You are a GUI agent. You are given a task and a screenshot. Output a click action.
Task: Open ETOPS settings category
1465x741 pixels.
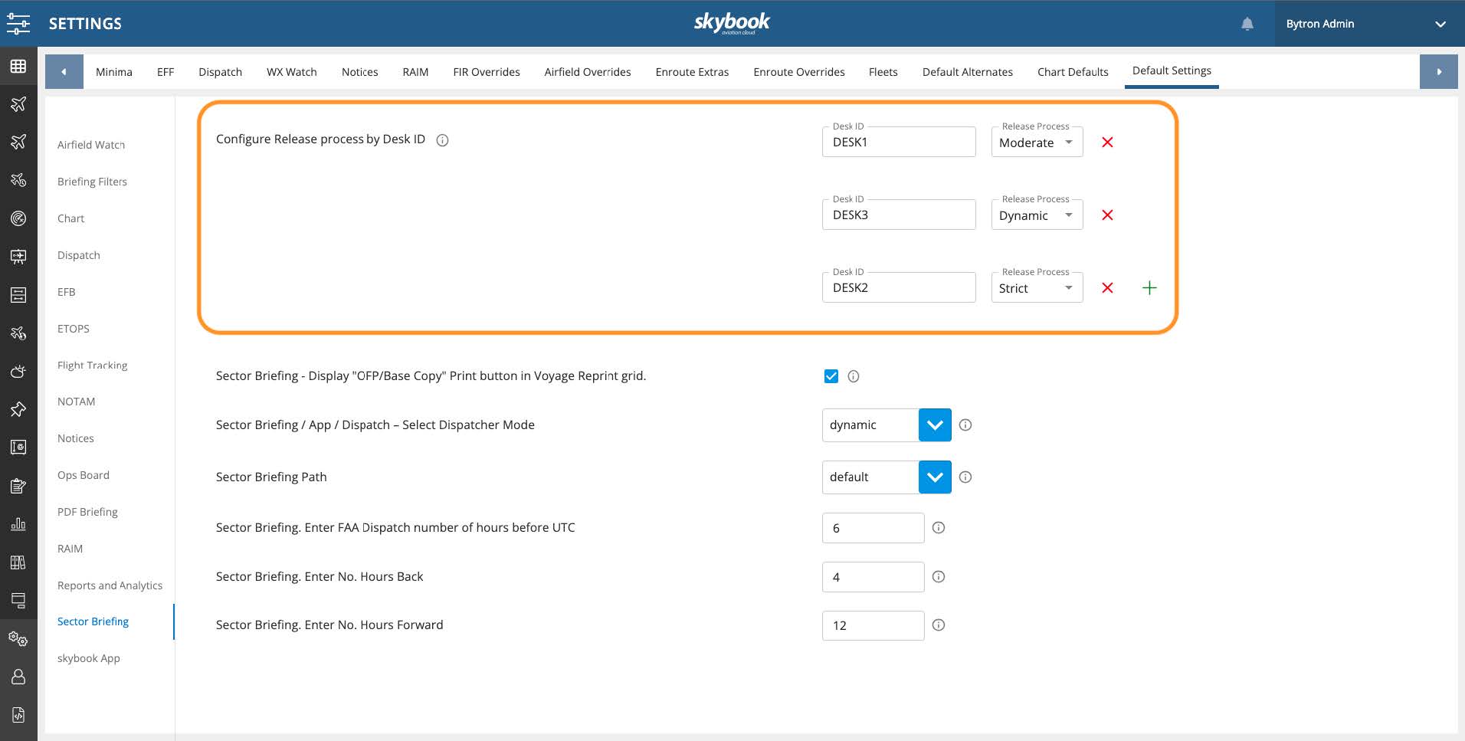coord(74,329)
